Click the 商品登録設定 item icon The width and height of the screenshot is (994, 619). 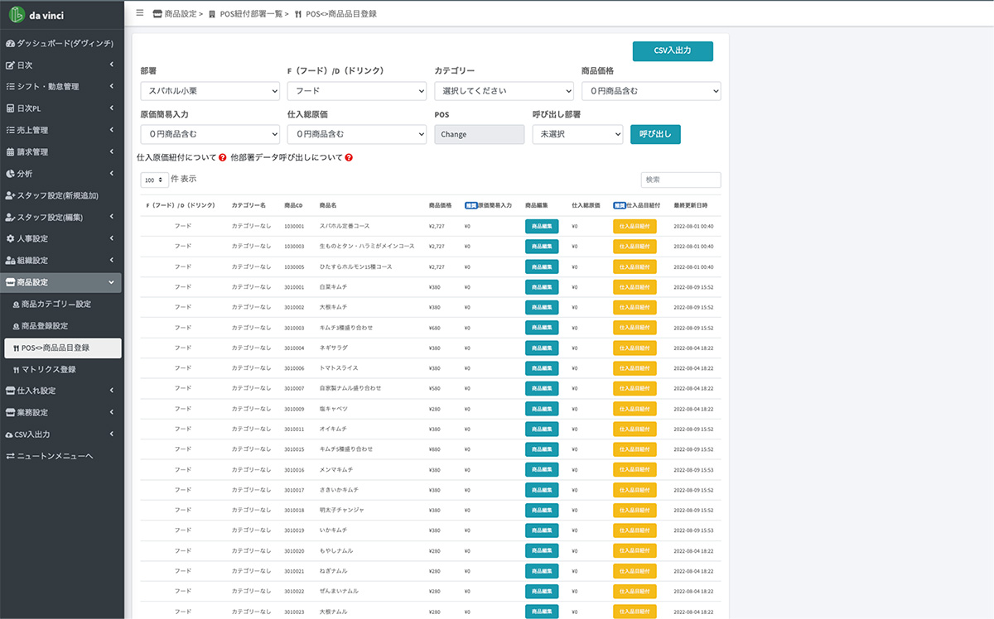pos(16,326)
